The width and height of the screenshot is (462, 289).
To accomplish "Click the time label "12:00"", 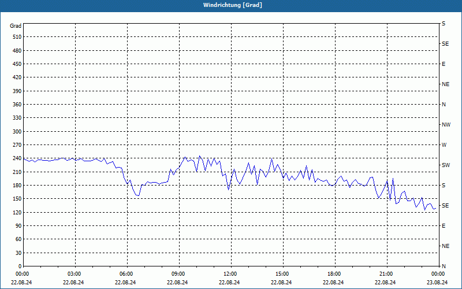I will click(x=230, y=274).
